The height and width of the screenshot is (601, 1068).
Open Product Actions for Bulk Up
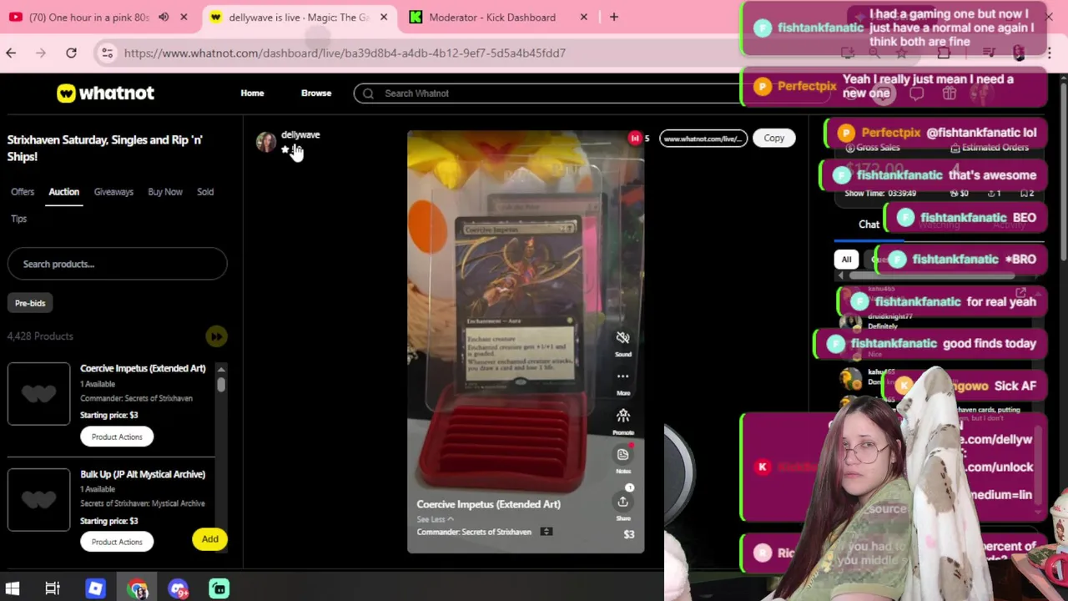(117, 542)
